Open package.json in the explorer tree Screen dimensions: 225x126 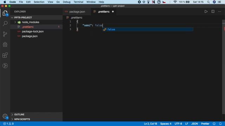tap(37, 36)
